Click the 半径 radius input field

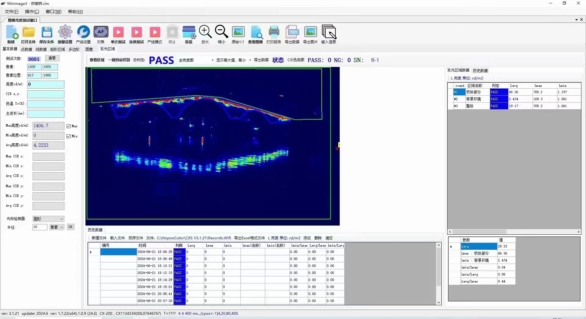click(40, 227)
